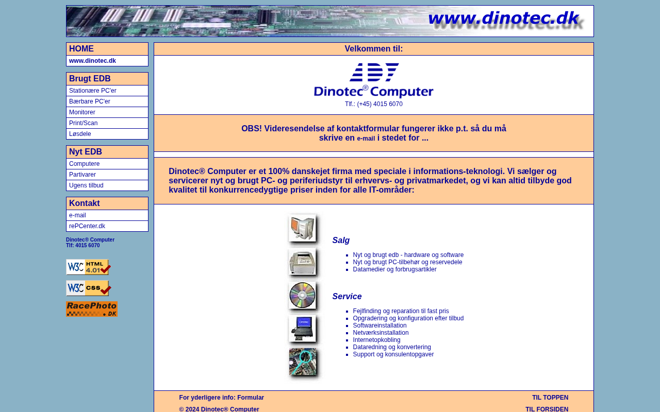This screenshot has height=412, width=660.
Task: Click 'Netværksinstallation' list item
Action: pyautogui.click(x=381, y=333)
